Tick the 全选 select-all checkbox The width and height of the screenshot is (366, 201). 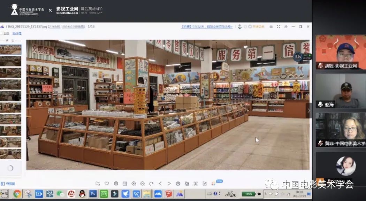(1, 33)
